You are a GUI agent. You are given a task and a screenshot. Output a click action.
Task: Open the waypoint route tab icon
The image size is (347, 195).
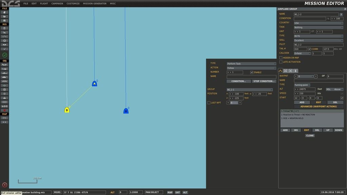click(x=280, y=70)
